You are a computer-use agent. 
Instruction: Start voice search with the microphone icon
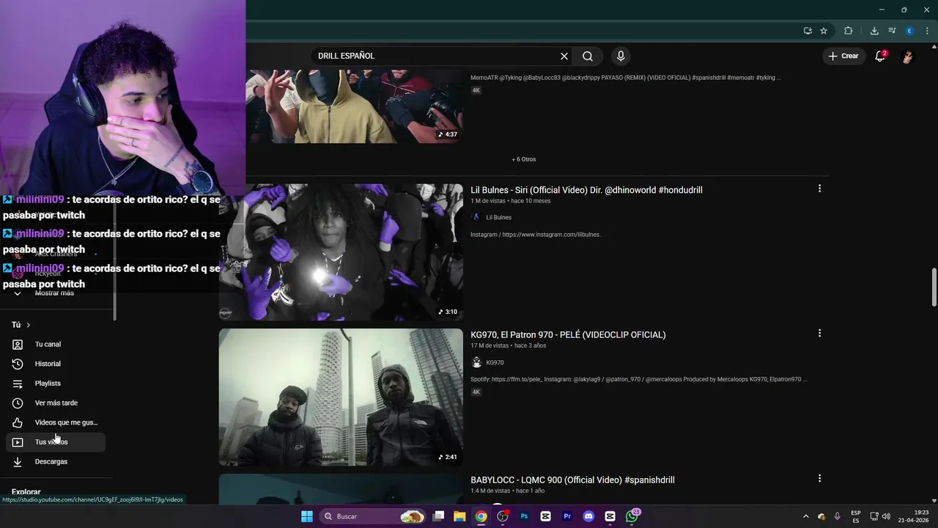point(621,56)
